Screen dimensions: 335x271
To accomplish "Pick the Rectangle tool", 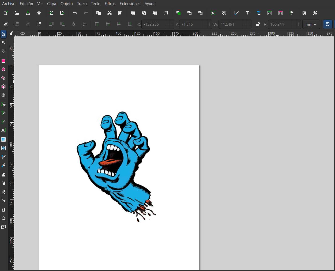I will click(3, 61).
